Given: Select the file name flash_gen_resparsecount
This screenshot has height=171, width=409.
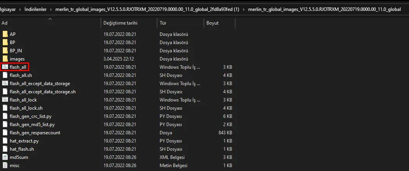Looking at the screenshot, I should pyautogui.click(x=35, y=133).
